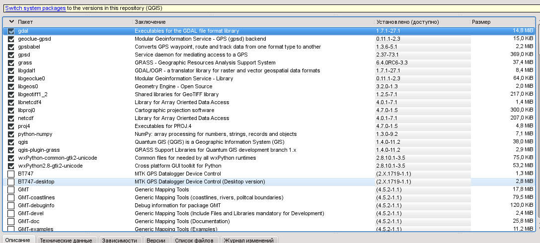The image size is (540, 243).
Task: Click the status icon for qgis-plugin-grass
Action: (11, 150)
